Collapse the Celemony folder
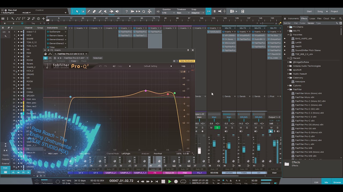This screenshot has height=192, width=343. (288, 78)
